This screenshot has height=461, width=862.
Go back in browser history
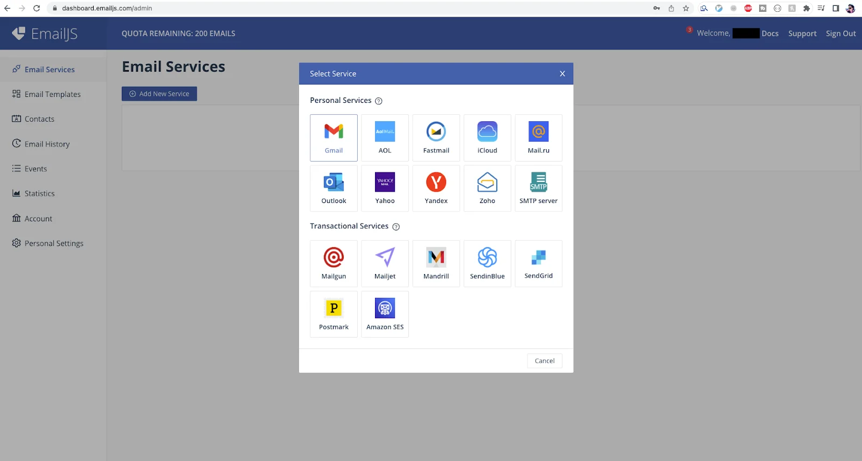(x=8, y=8)
